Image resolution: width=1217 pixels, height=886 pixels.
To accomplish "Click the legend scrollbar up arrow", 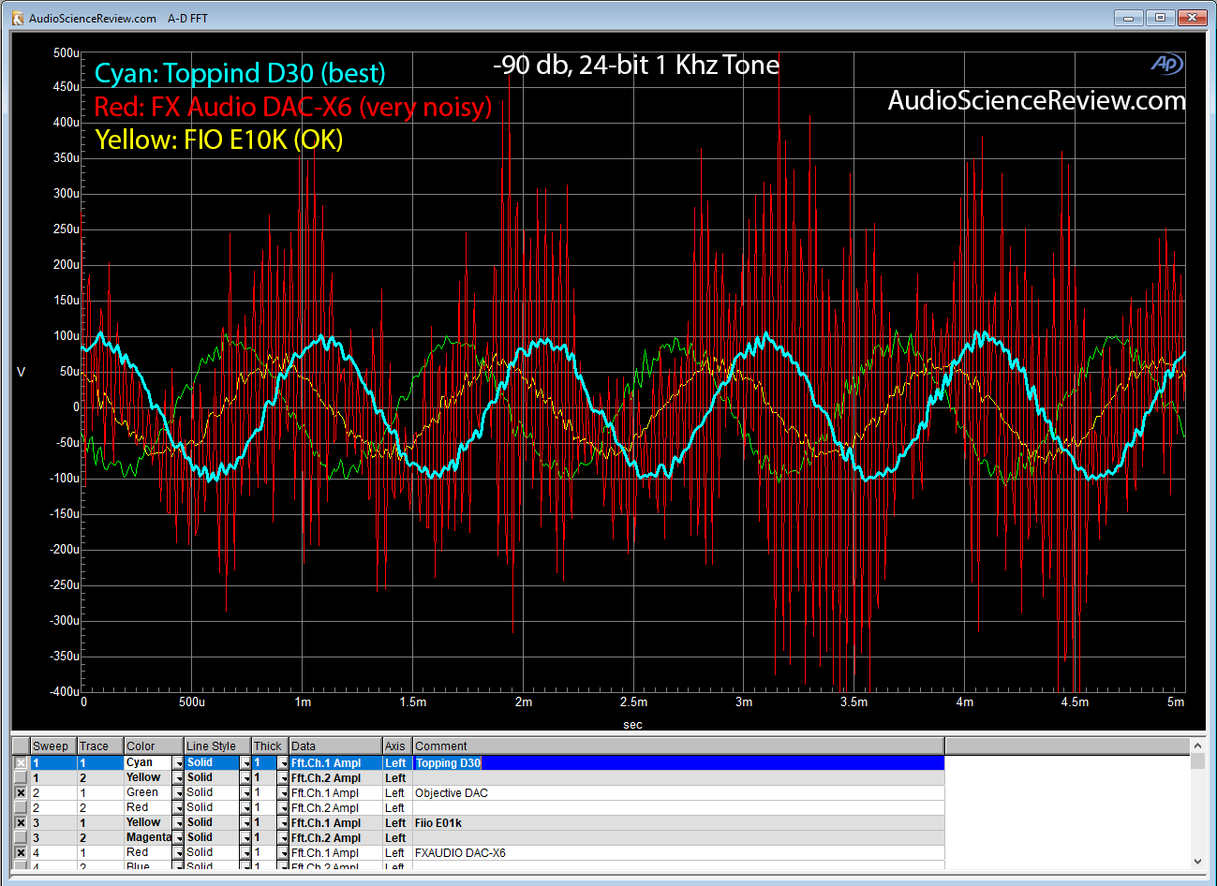I will point(1197,746).
